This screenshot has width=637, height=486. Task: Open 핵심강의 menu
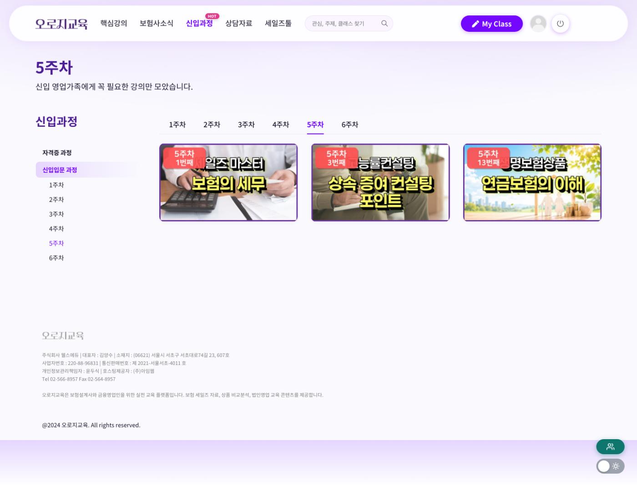tap(114, 23)
